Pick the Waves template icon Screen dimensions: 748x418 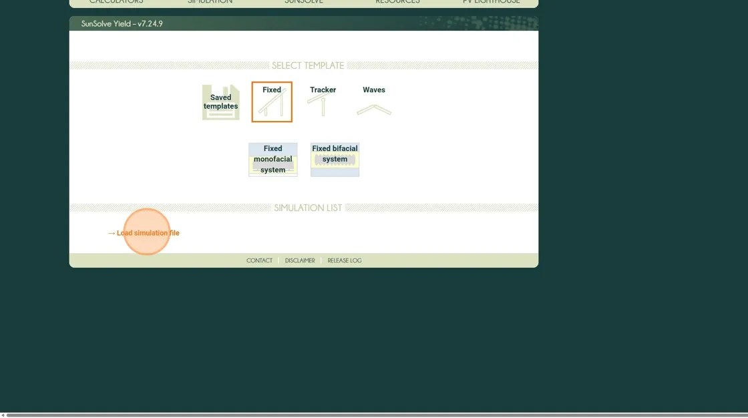(374, 101)
